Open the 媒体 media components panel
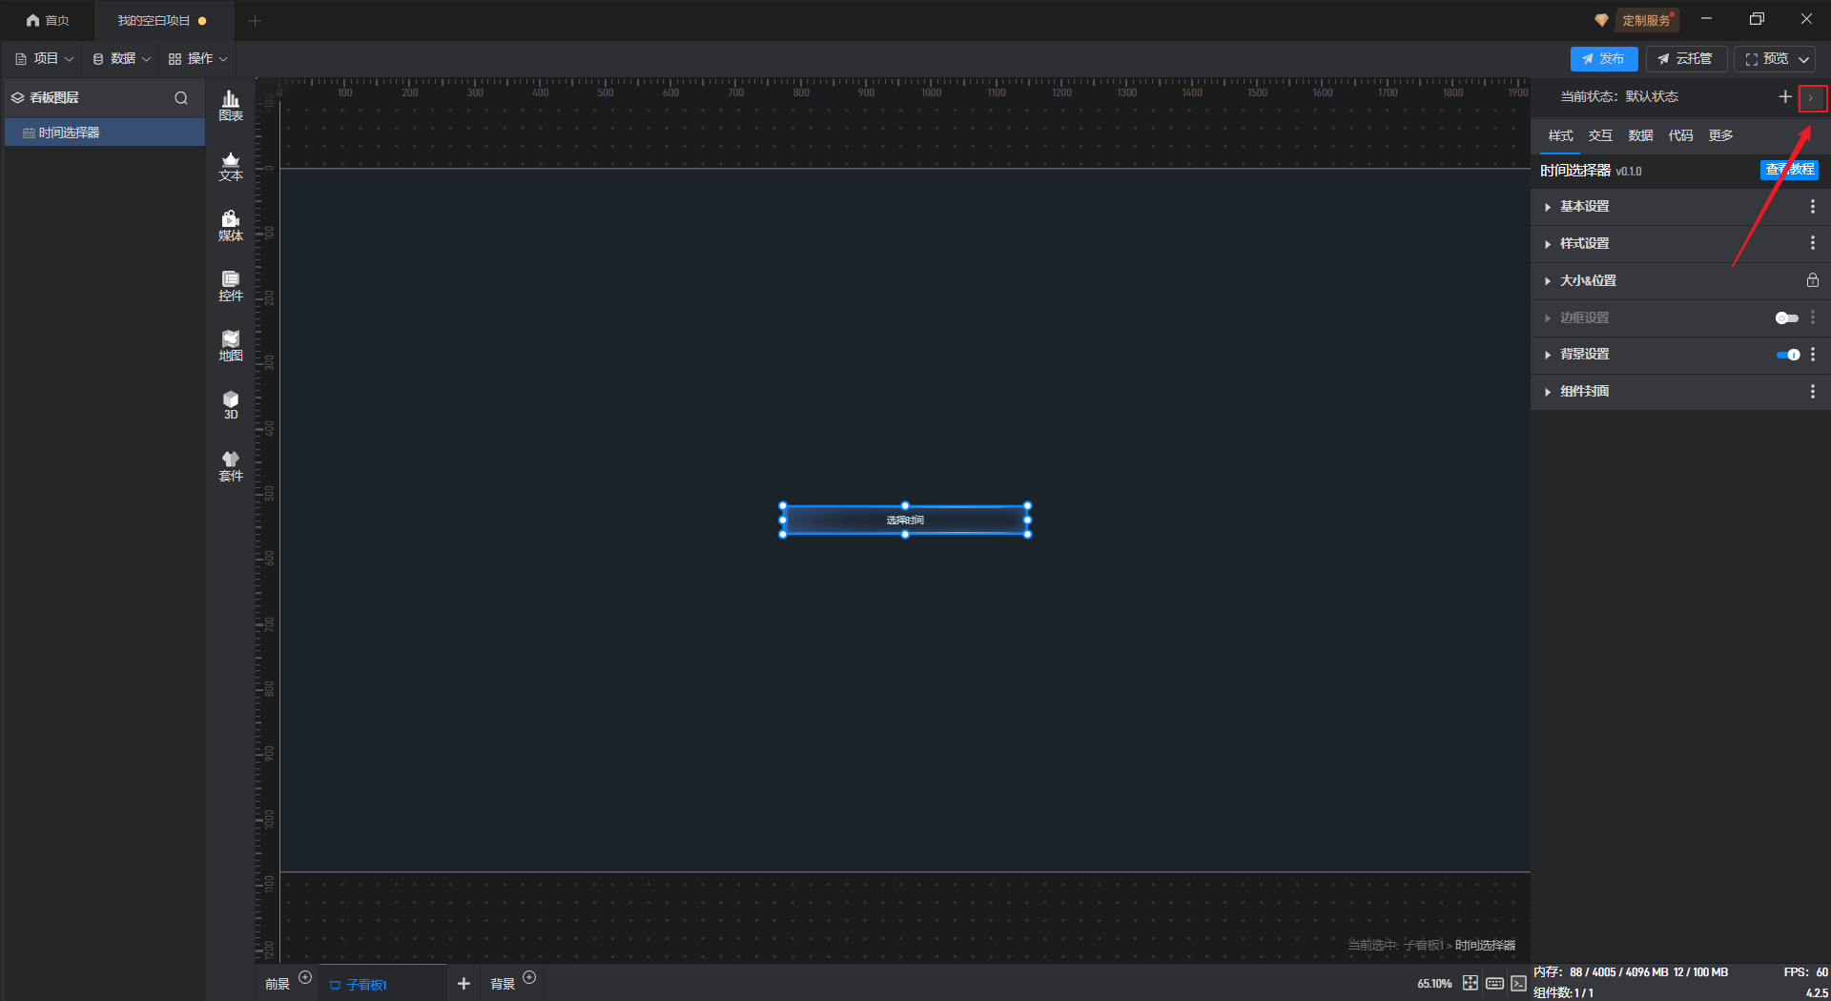1831x1001 pixels. click(x=231, y=226)
